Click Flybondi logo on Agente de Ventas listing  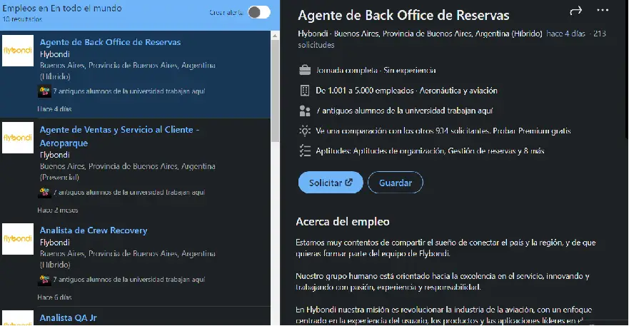coord(18,138)
